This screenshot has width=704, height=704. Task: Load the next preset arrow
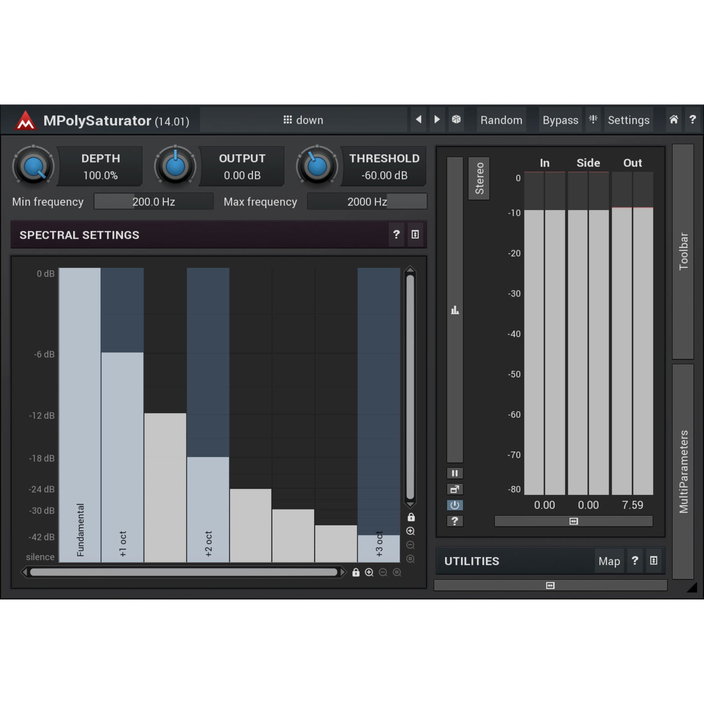[x=437, y=120]
